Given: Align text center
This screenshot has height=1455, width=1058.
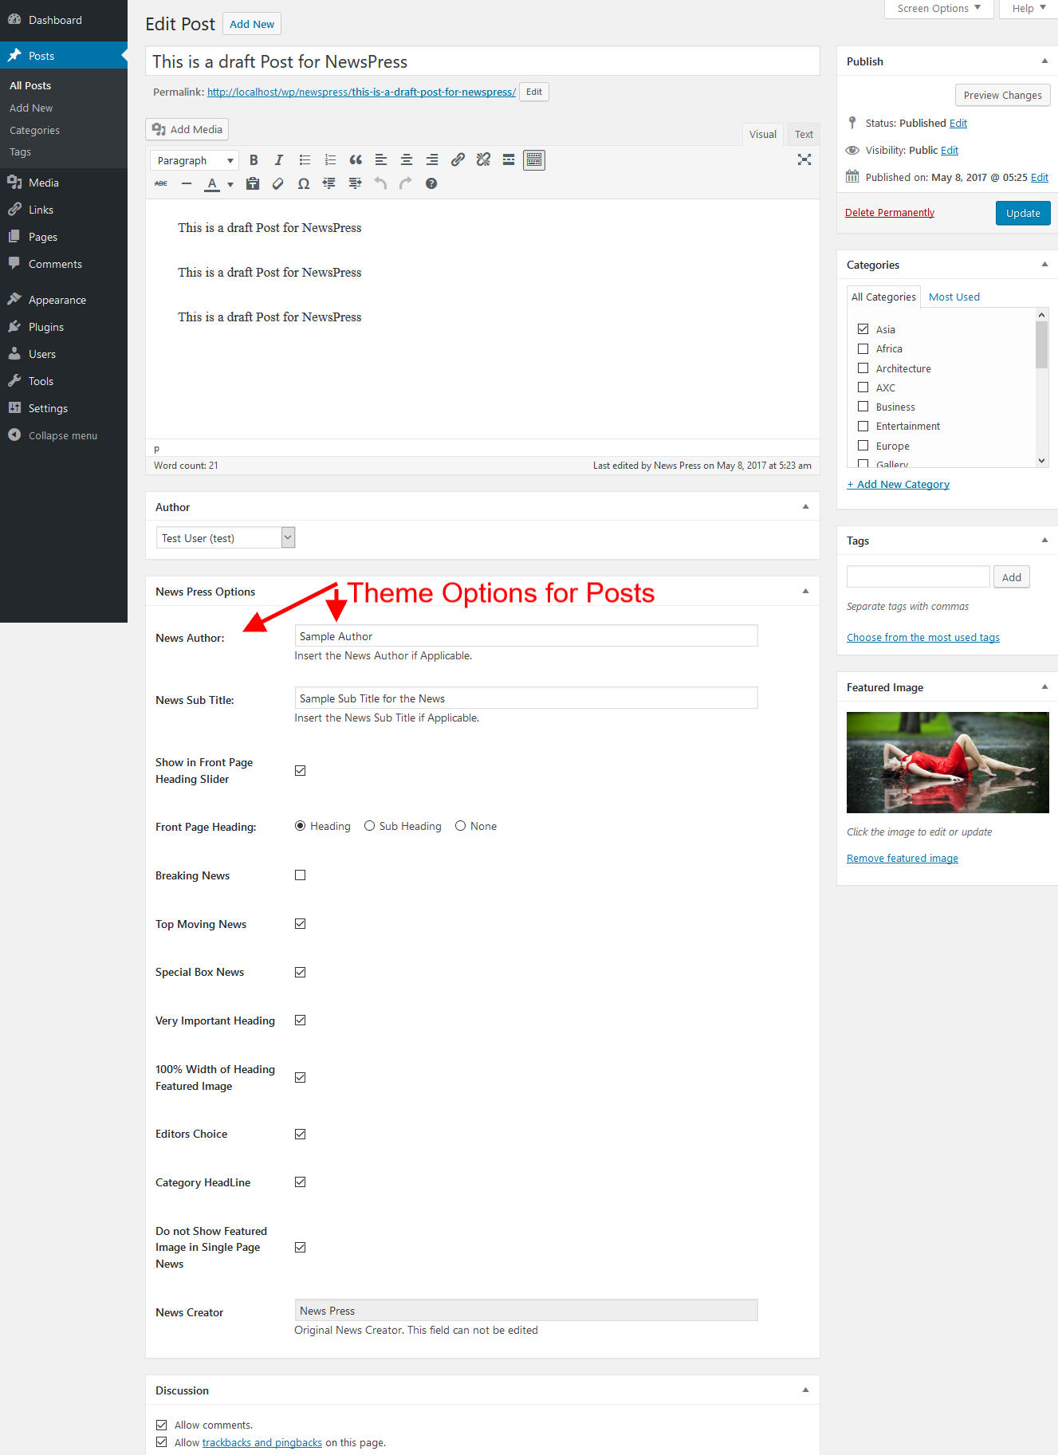Looking at the screenshot, I should pos(407,160).
